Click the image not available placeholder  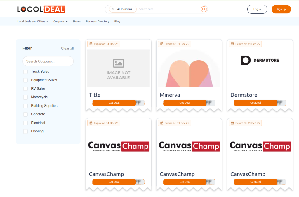[119, 68]
